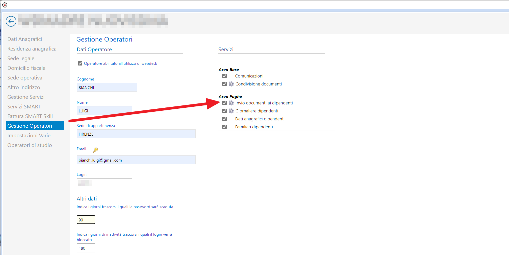Click the Dati anagrafici dipendenti label
509x255 pixels.
pyautogui.click(x=260, y=119)
